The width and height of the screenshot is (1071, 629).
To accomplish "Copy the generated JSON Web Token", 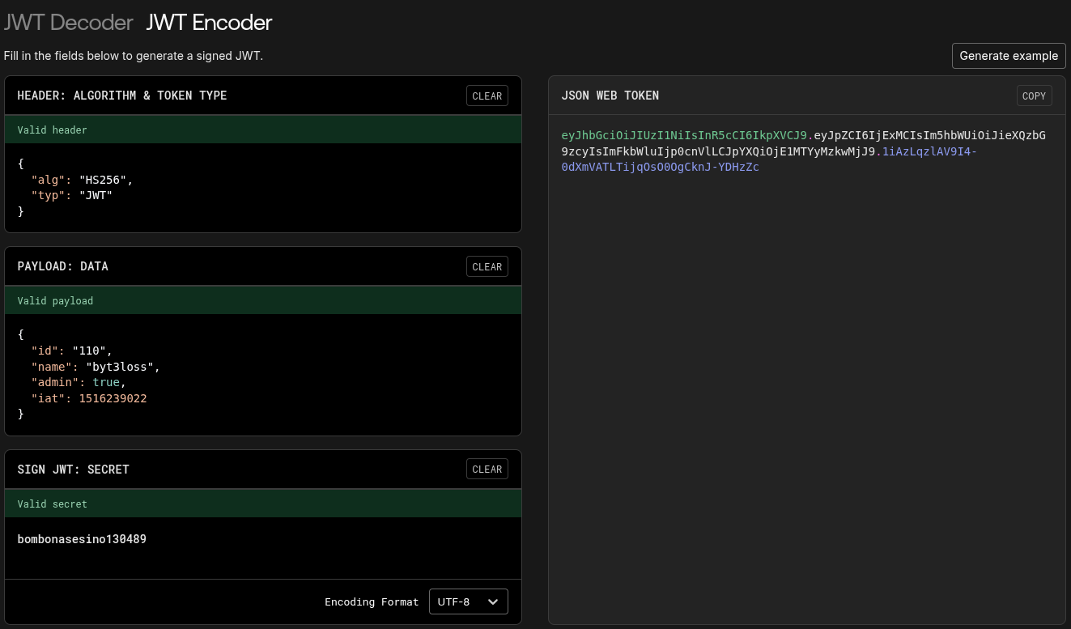I will tap(1034, 96).
